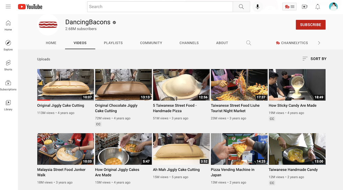Open Subscriptions in sidebar
Viewport: 343px width, 190px height.
8,85
